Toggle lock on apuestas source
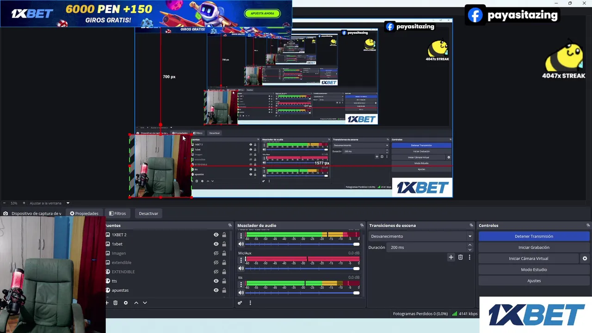592x333 pixels. tap(224, 290)
